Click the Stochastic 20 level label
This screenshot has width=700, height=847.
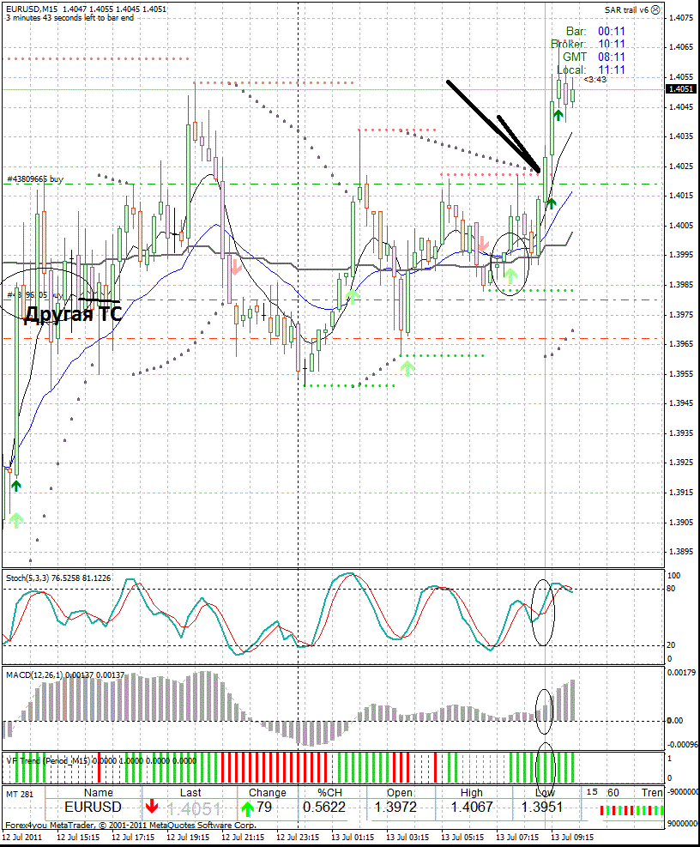coord(672,645)
